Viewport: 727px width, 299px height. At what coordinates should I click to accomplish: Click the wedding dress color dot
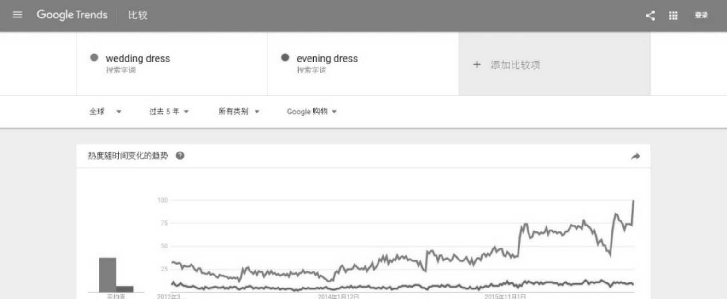[94, 58]
